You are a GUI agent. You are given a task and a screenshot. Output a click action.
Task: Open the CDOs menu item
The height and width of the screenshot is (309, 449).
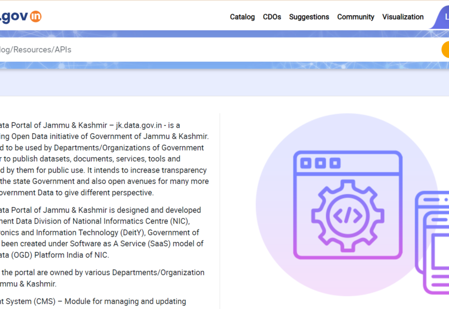point(272,17)
